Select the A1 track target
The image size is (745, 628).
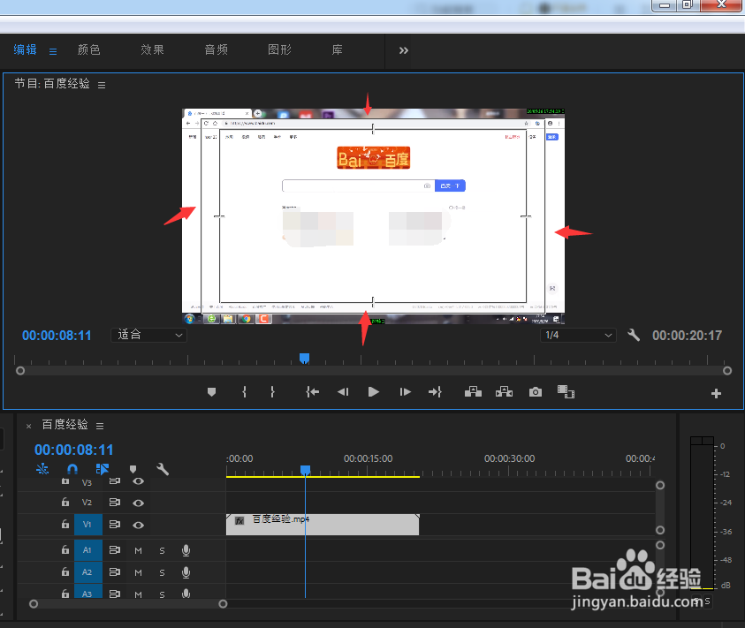coord(87,550)
